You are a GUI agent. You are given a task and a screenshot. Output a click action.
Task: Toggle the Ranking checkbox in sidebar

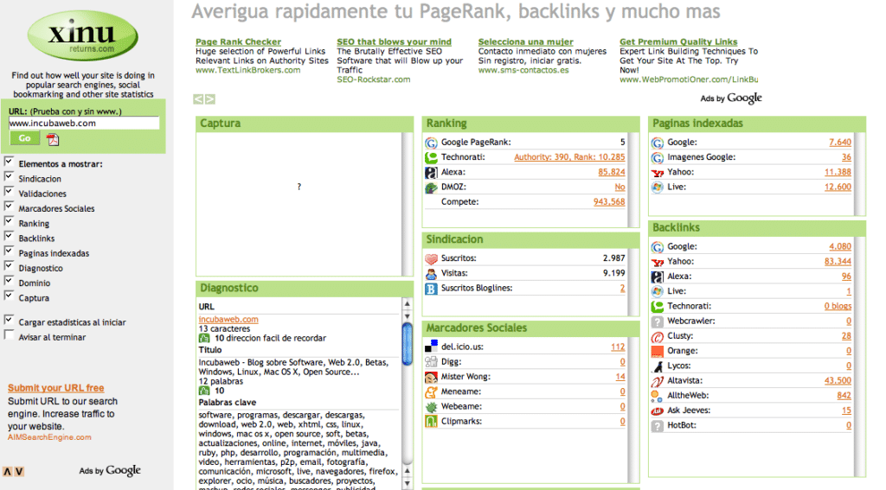(x=9, y=222)
